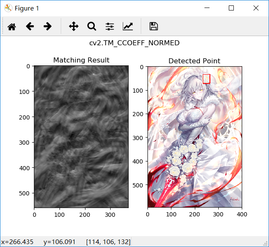The image size is (269, 247).
Task: Click the Matching Result subplot title
Action: pyautogui.click(x=81, y=60)
